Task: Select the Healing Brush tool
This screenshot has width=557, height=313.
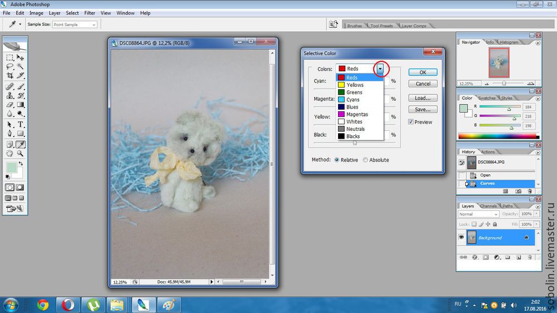Action: [x=9, y=86]
